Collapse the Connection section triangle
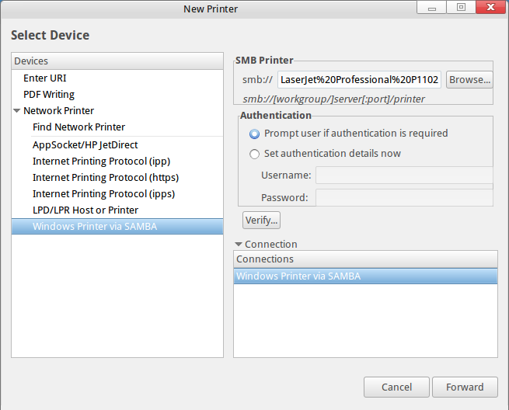This screenshot has height=410, width=509. tap(239, 244)
